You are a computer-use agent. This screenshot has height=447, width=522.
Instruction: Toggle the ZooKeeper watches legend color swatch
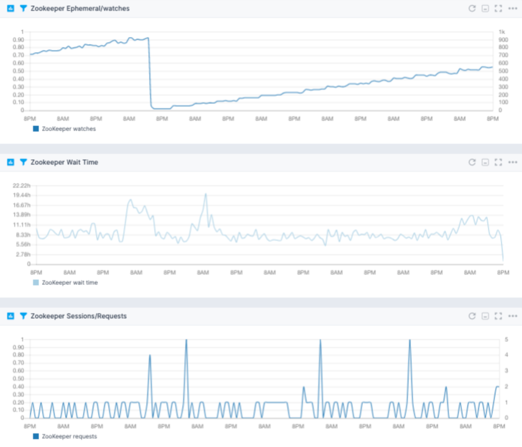[36, 129]
